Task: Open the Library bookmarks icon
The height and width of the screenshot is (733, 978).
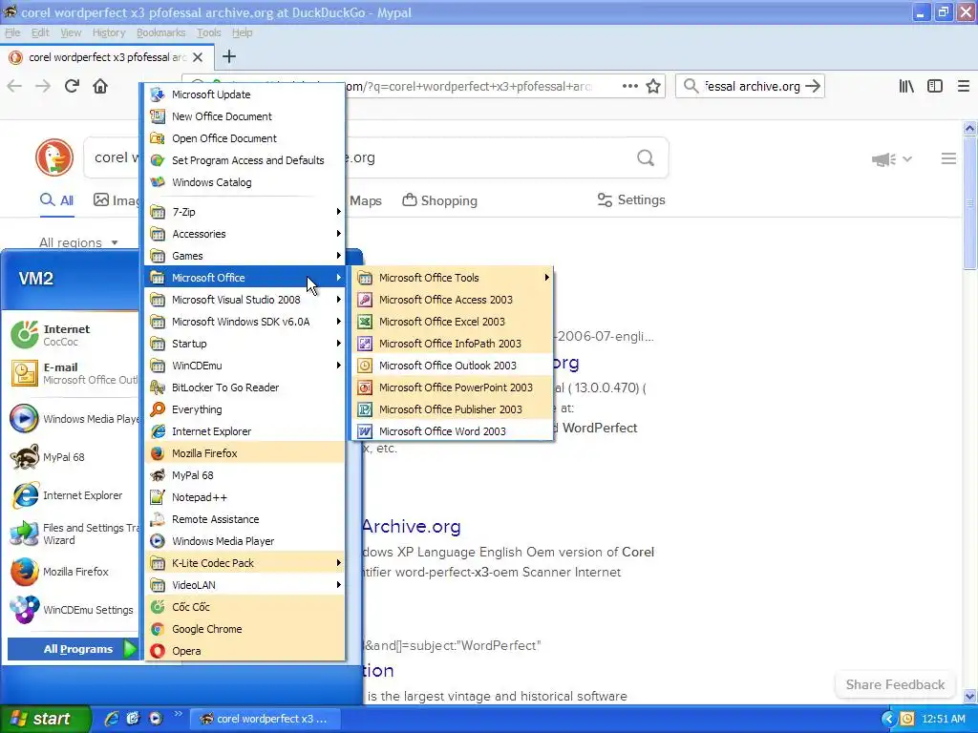Action: coord(906,86)
